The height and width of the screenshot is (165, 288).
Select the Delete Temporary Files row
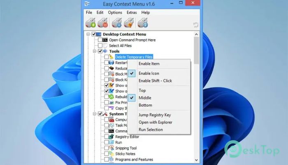tap(134, 57)
